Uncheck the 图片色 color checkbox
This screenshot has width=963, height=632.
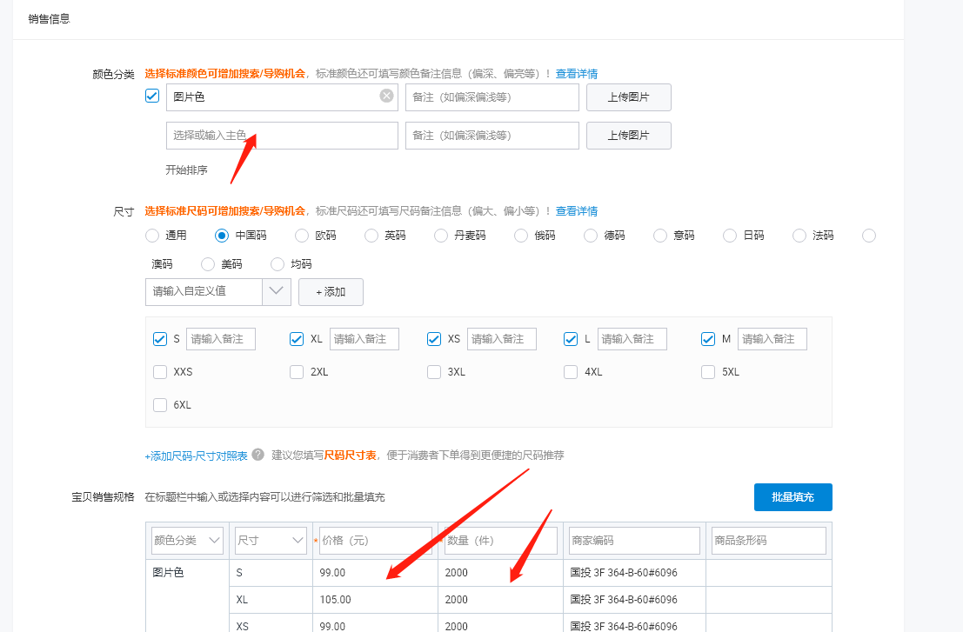click(152, 96)
